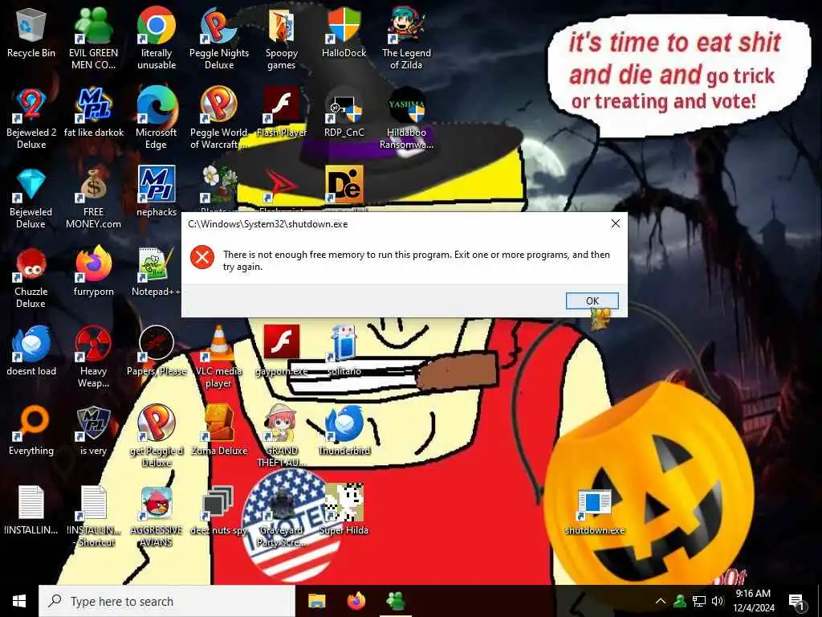Open VLC media player shortcut
Viewport: 822px width, 617px height.
coord(219,357)
